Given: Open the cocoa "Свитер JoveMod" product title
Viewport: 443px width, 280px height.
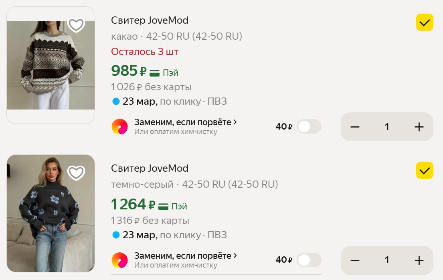Looking at the screenshot, I should pos(150,20).
